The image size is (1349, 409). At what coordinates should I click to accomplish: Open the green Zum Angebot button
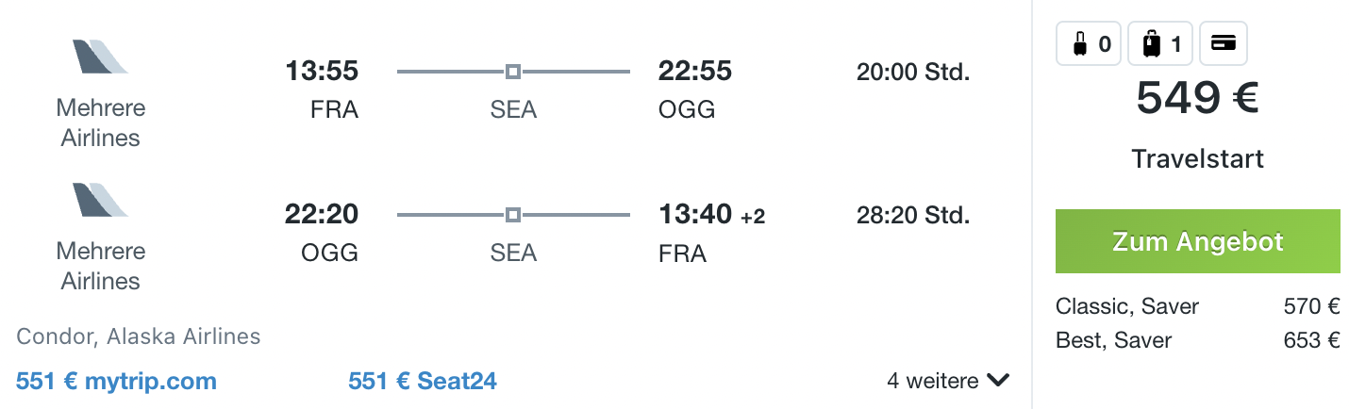[1197, 241]
